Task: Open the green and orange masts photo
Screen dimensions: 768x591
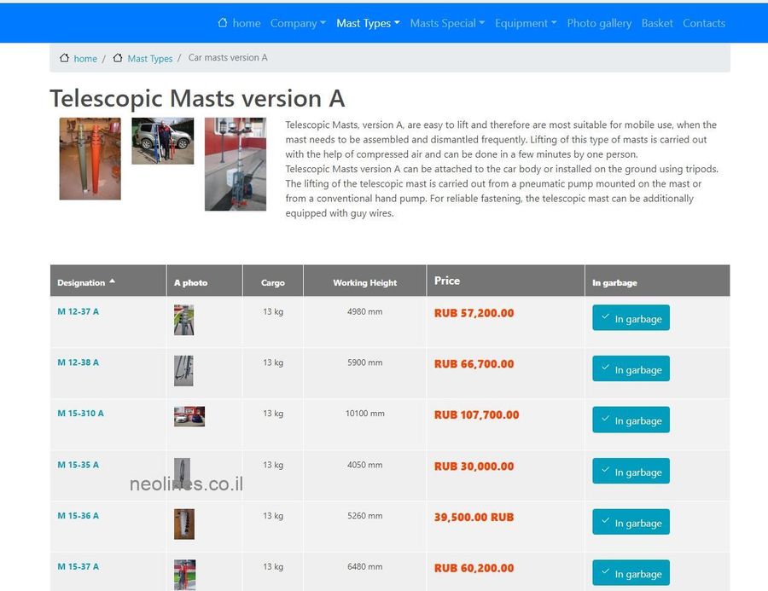Action: point(90,159)
